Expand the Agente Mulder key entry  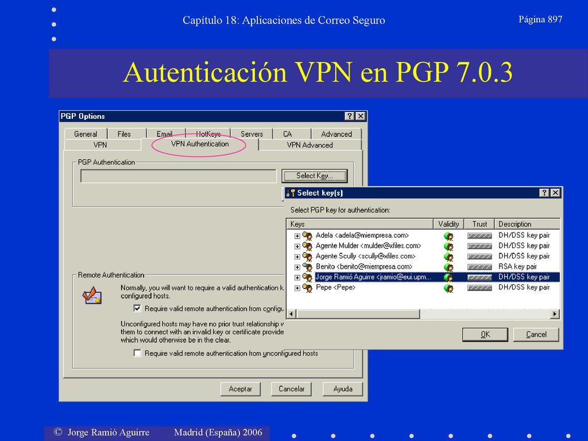point(297,246)
